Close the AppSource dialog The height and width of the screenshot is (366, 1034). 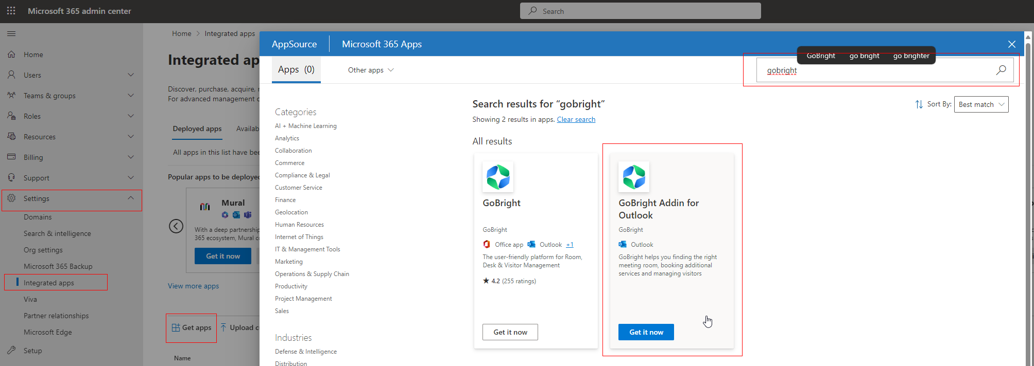(x=1012, y=44)
